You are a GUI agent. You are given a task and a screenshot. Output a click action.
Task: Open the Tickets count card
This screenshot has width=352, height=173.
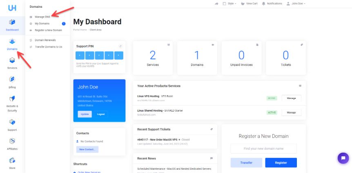pos(286,58)
